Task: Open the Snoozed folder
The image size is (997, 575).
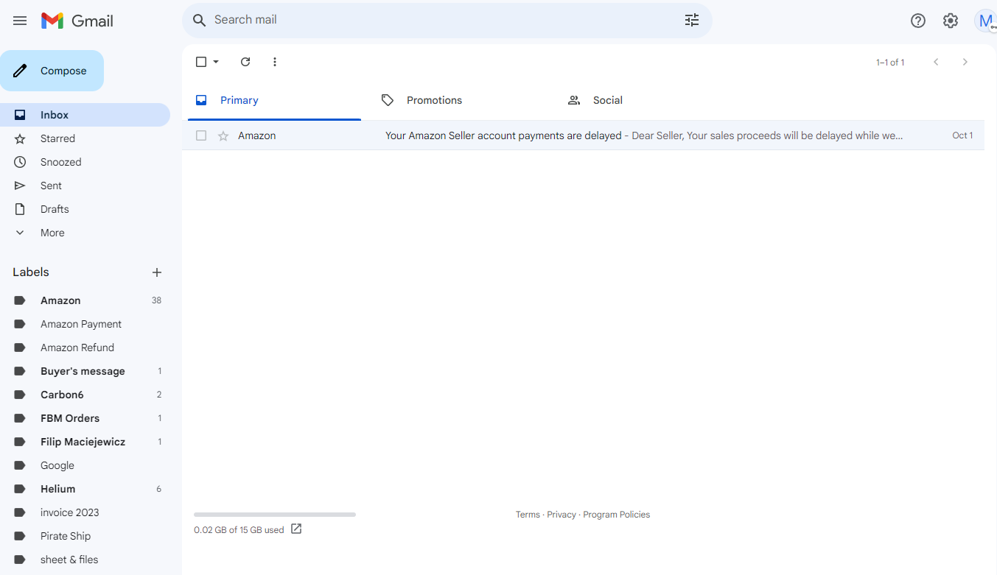Action: pos(85,162)
